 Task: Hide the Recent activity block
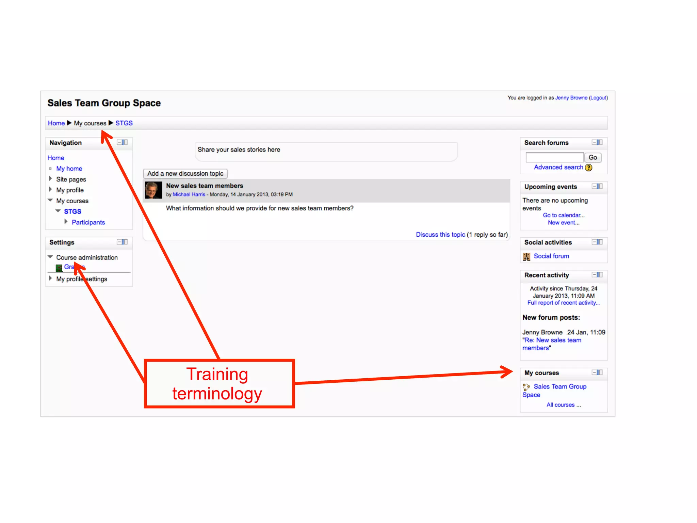594,275
